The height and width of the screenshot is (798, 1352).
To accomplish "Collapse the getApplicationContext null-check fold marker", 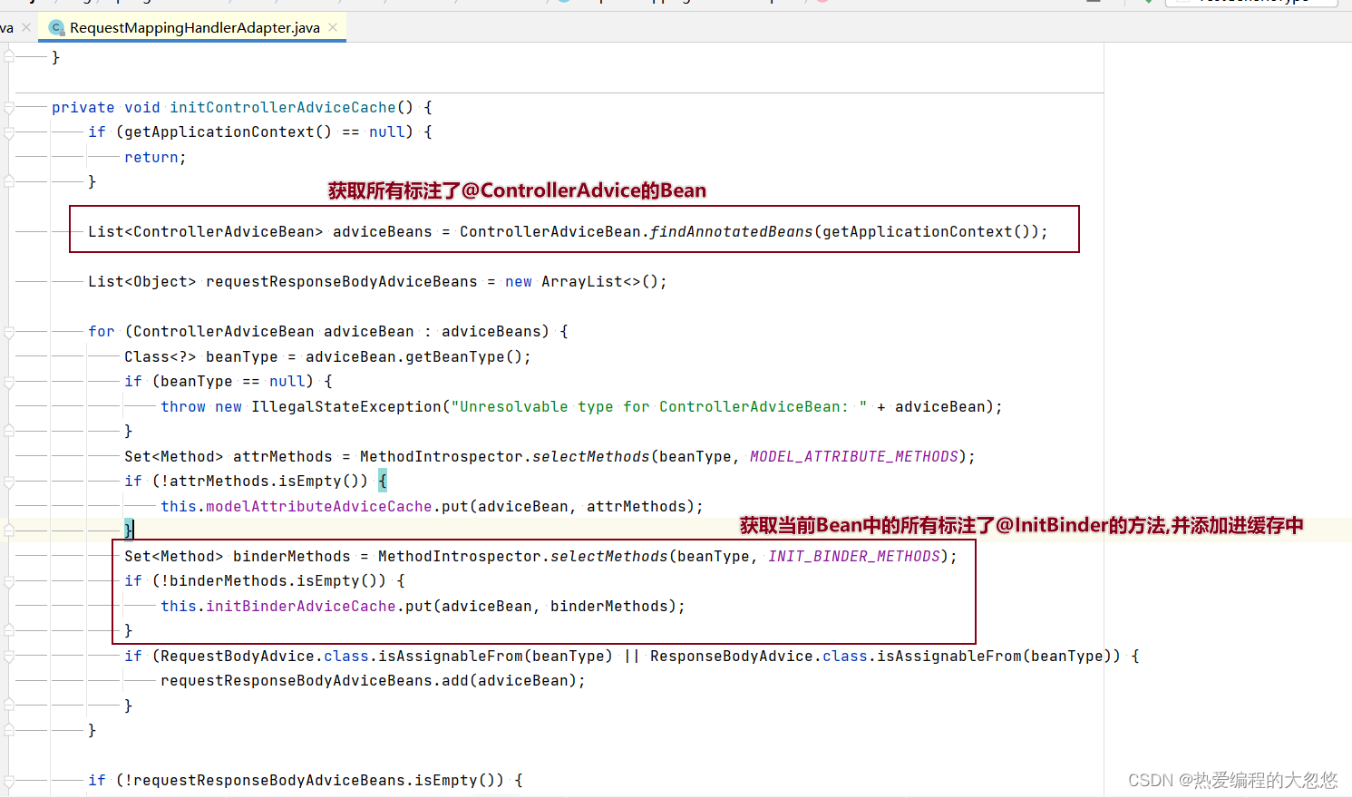I will (8, 132).
